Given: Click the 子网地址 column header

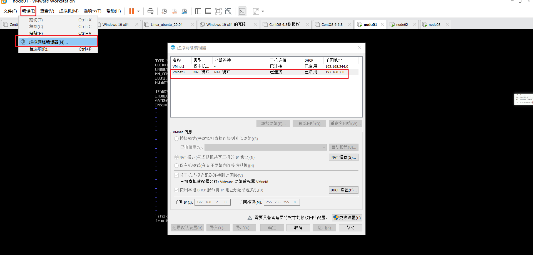Looking at the screenshot, I should point(341,60).
